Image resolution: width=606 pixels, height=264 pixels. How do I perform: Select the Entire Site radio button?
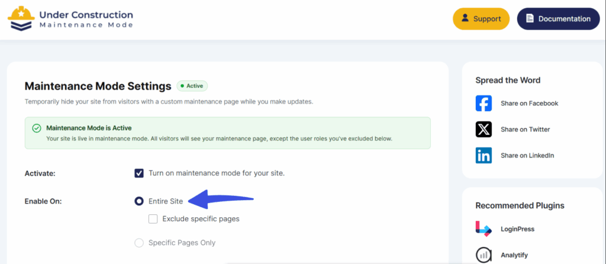[138, 201]
